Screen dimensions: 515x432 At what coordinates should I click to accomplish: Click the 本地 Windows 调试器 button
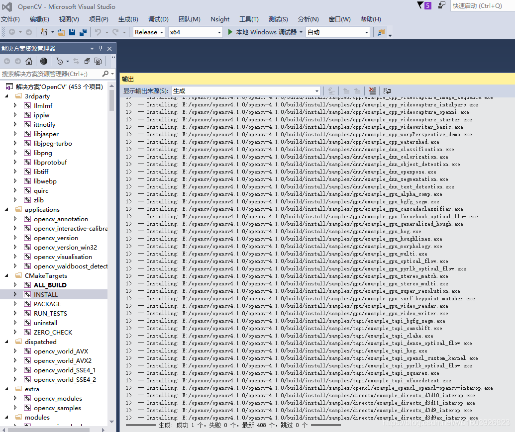(266, 32)
